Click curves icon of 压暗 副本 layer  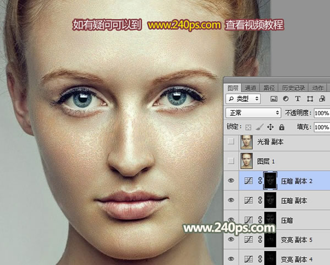[249, 201]
